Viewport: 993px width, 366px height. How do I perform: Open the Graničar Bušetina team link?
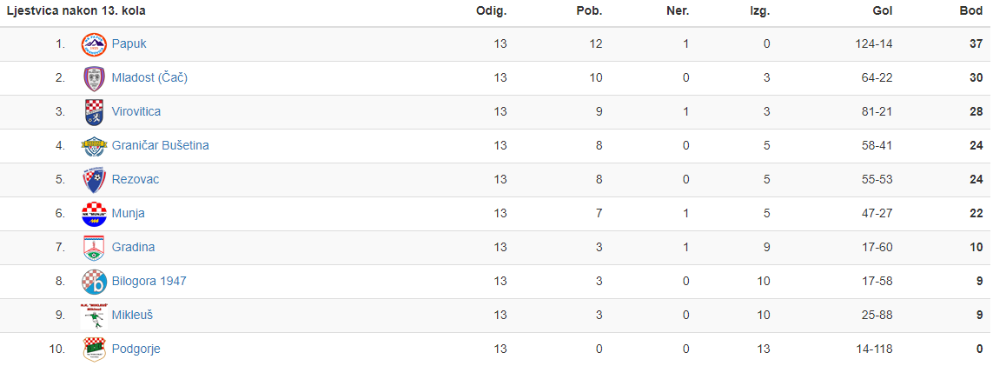(x=160, y=146)
